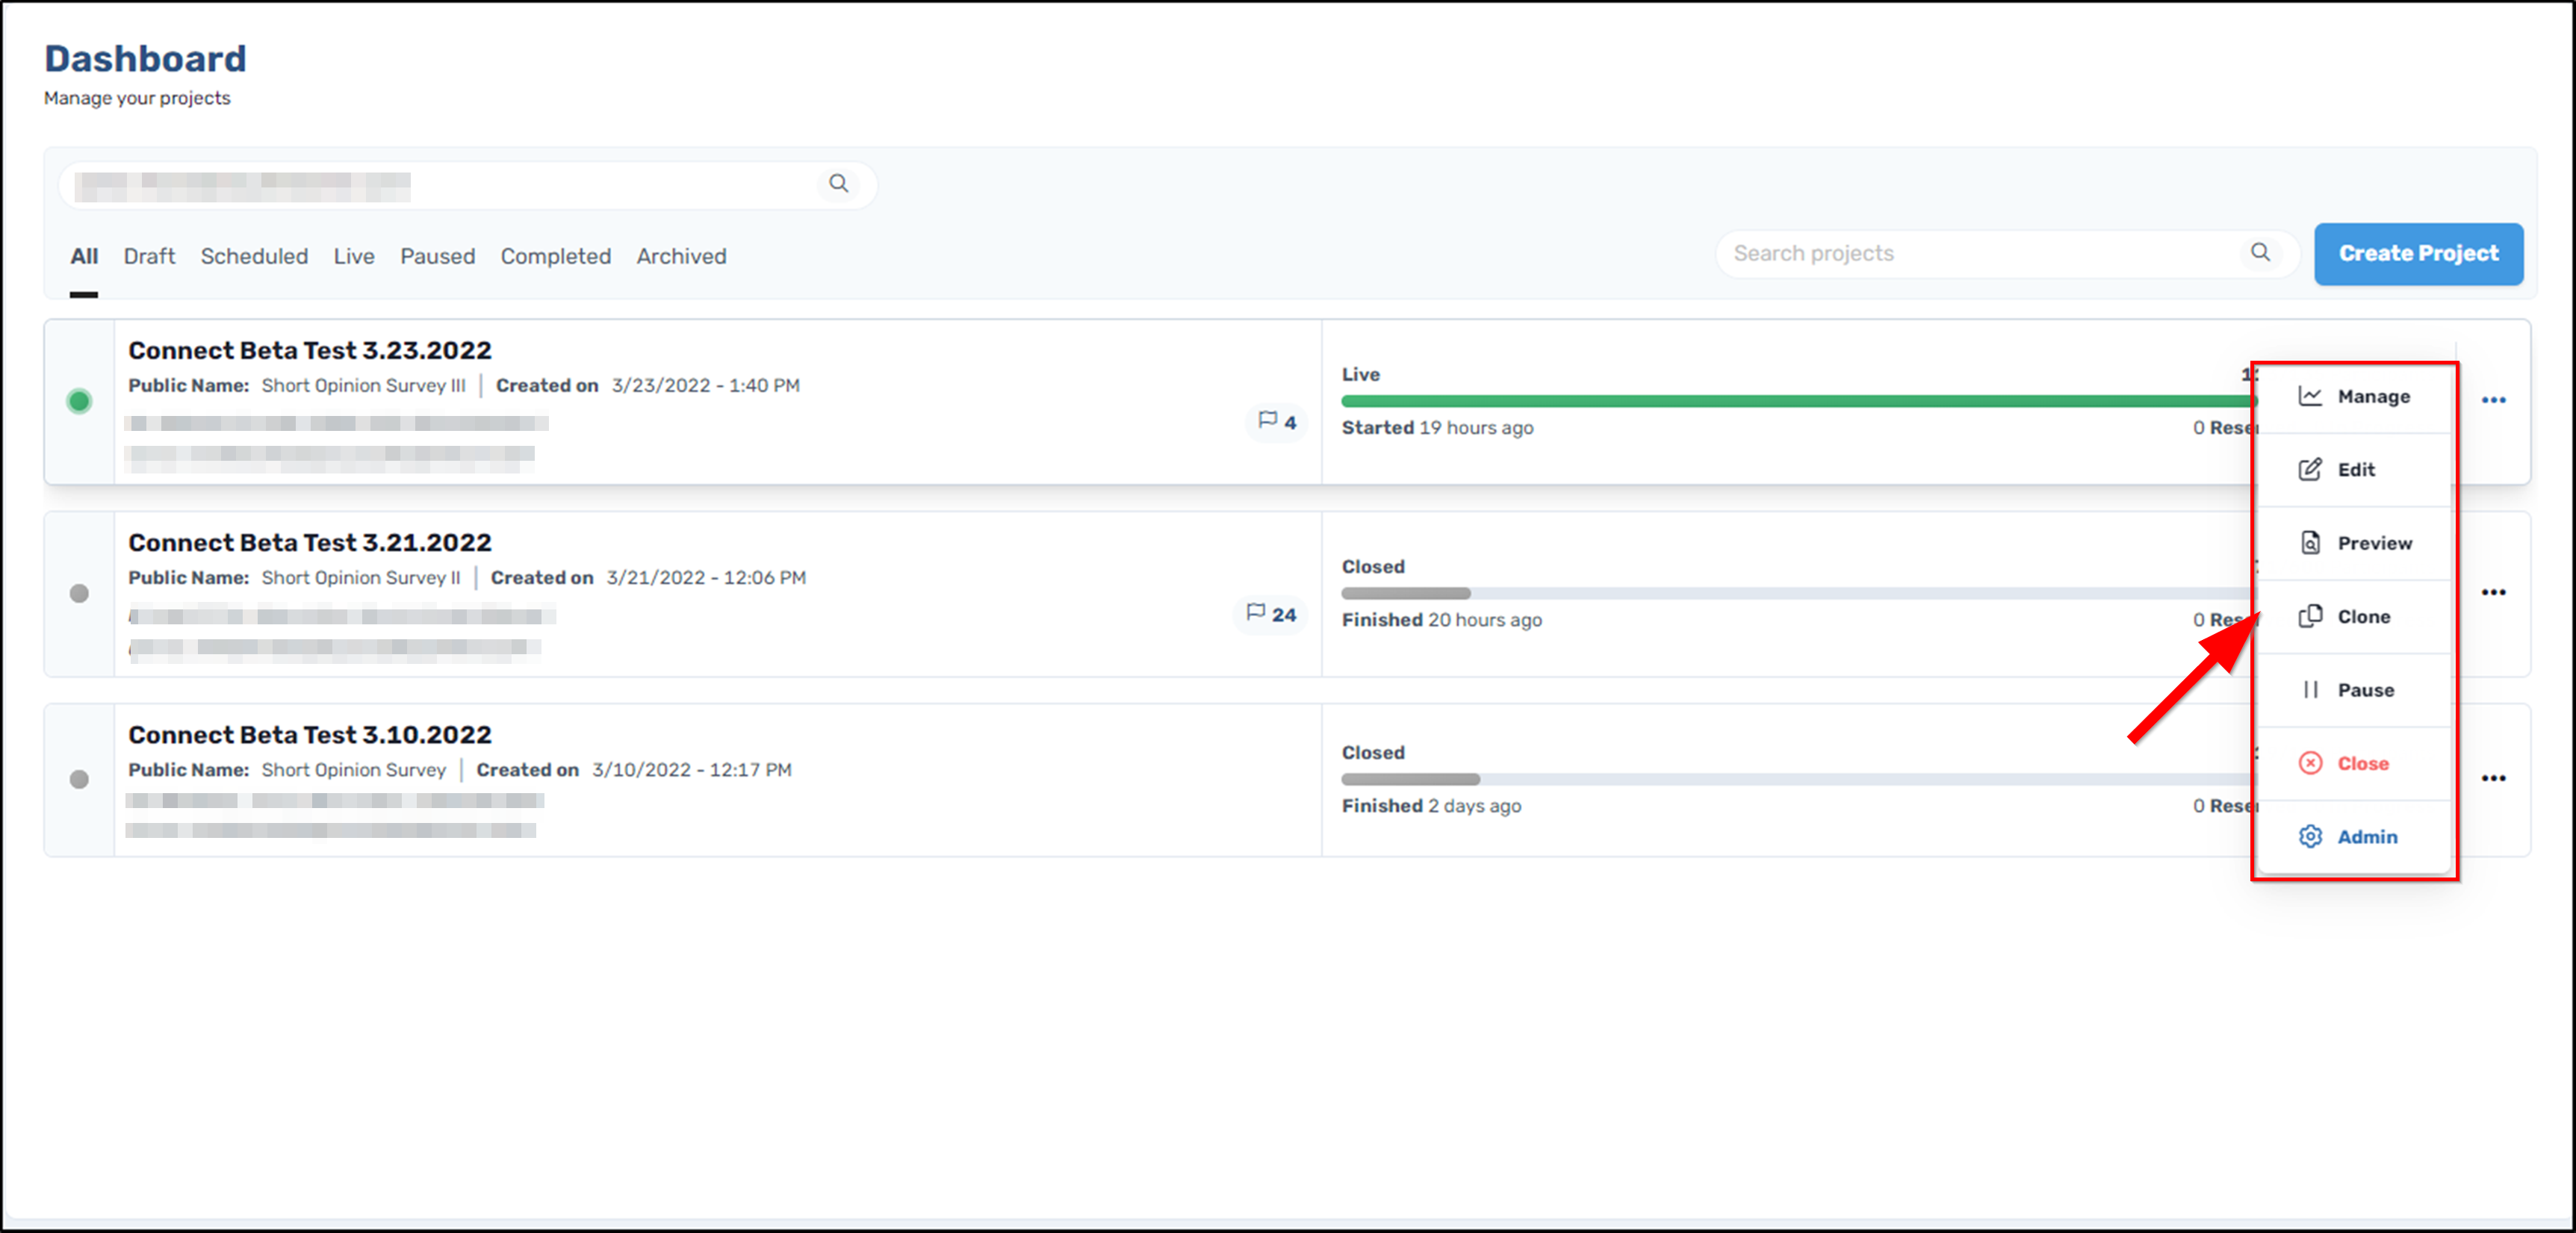Open Connect Beta Test 3.21.2022 project title

310,542
